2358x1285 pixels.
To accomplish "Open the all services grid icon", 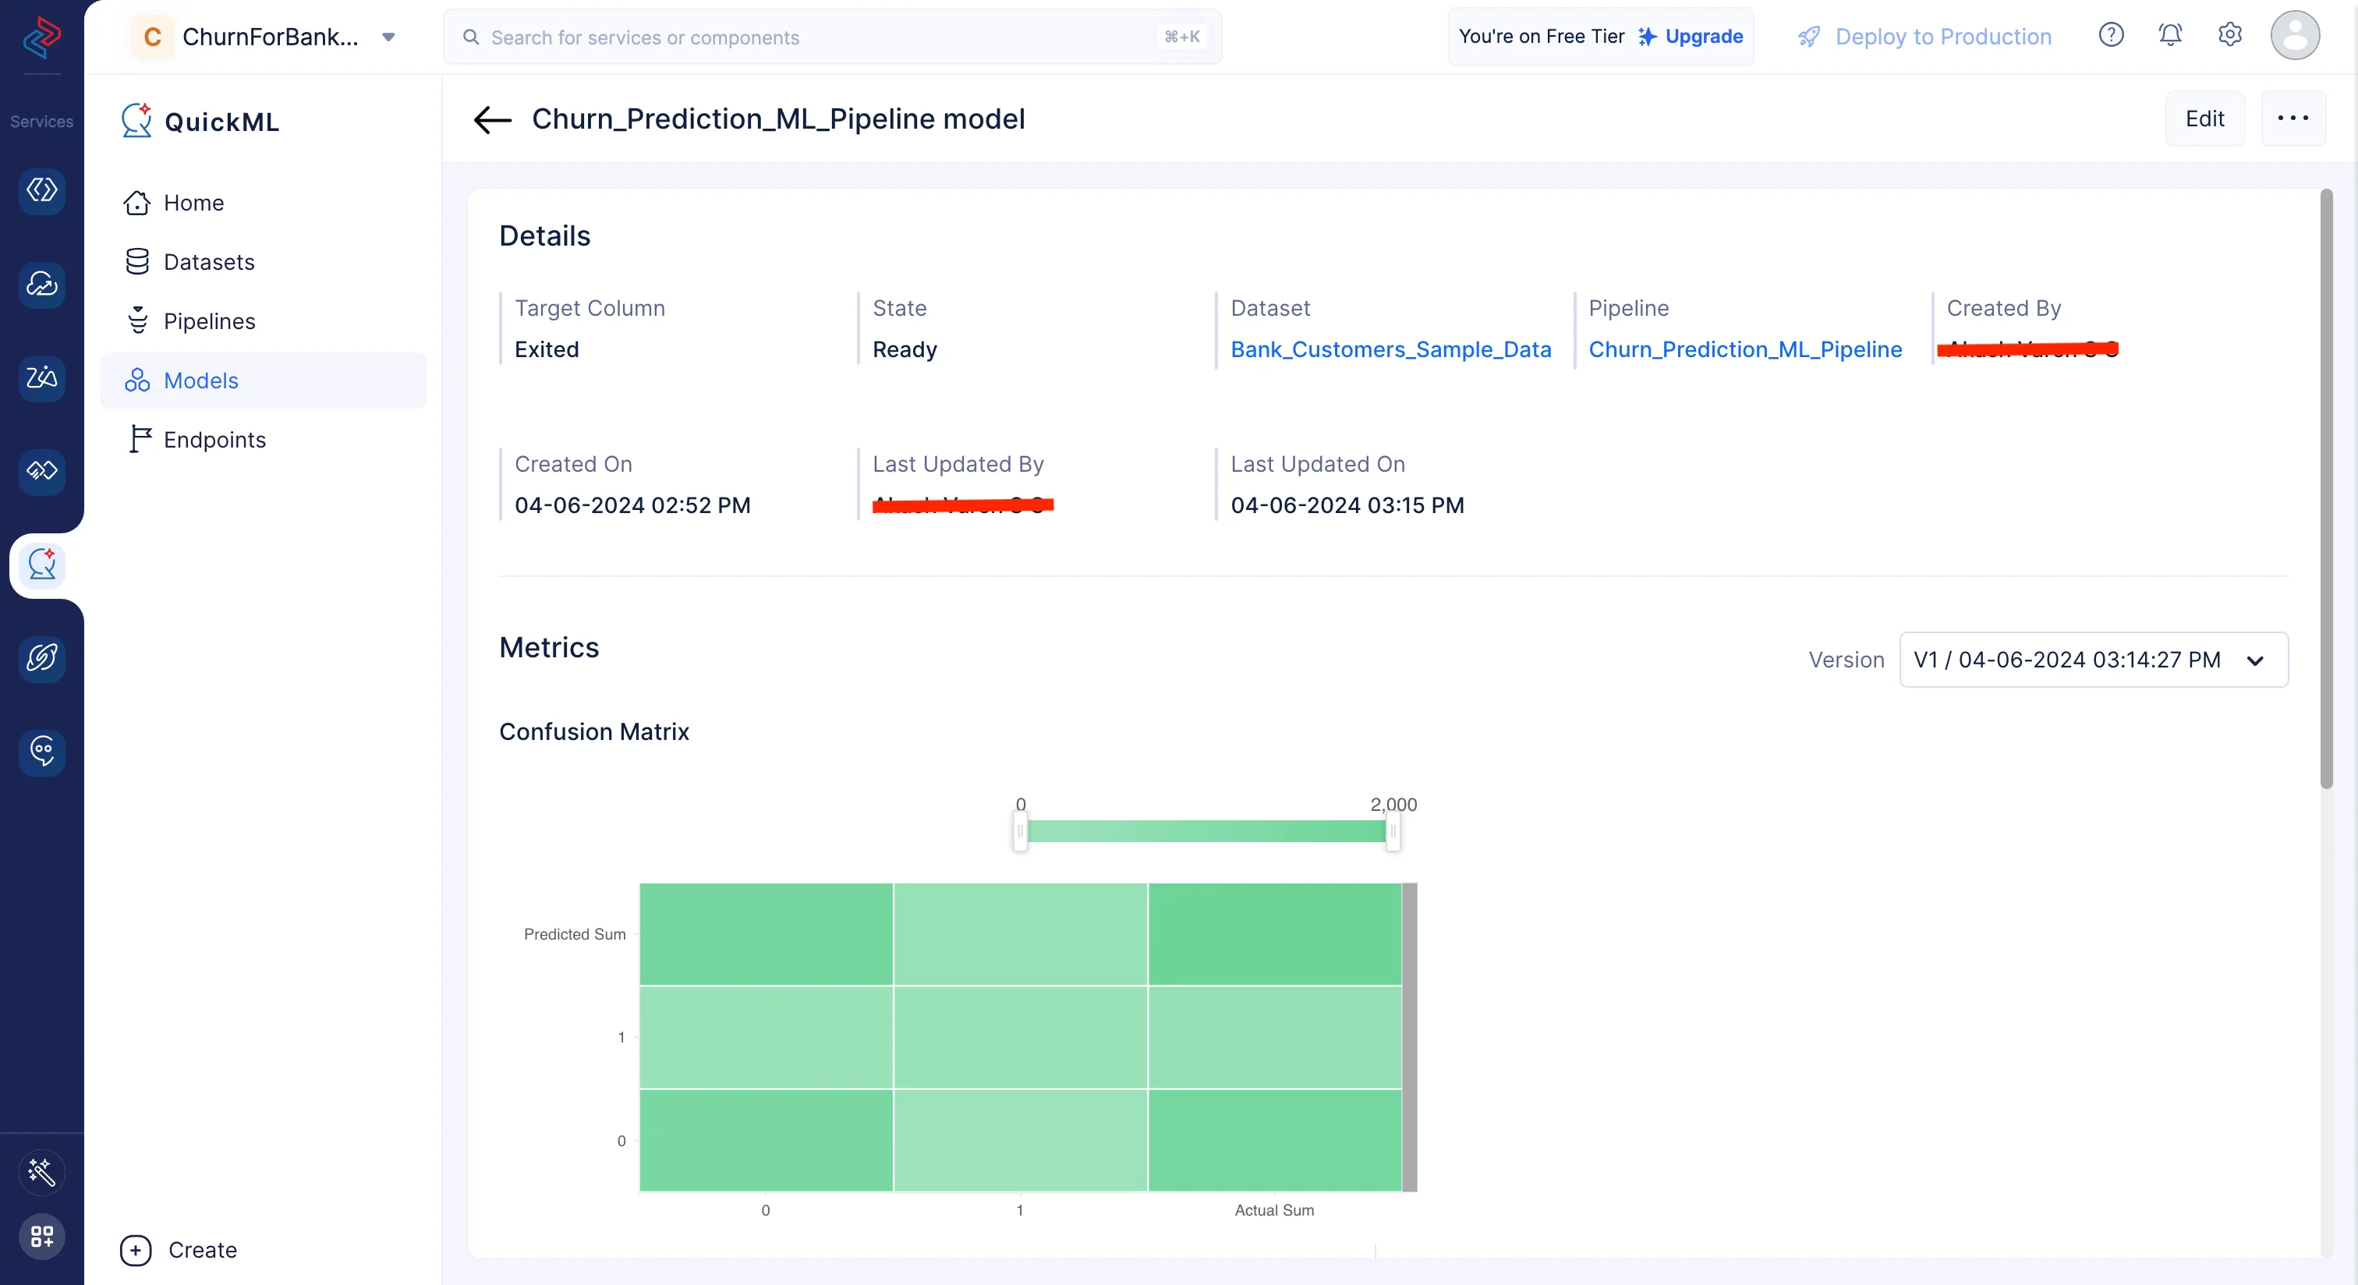I will [42, 1237].
